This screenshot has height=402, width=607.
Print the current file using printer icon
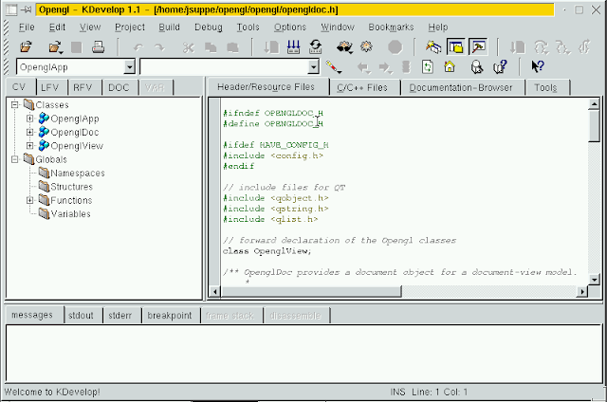[98, 47]
